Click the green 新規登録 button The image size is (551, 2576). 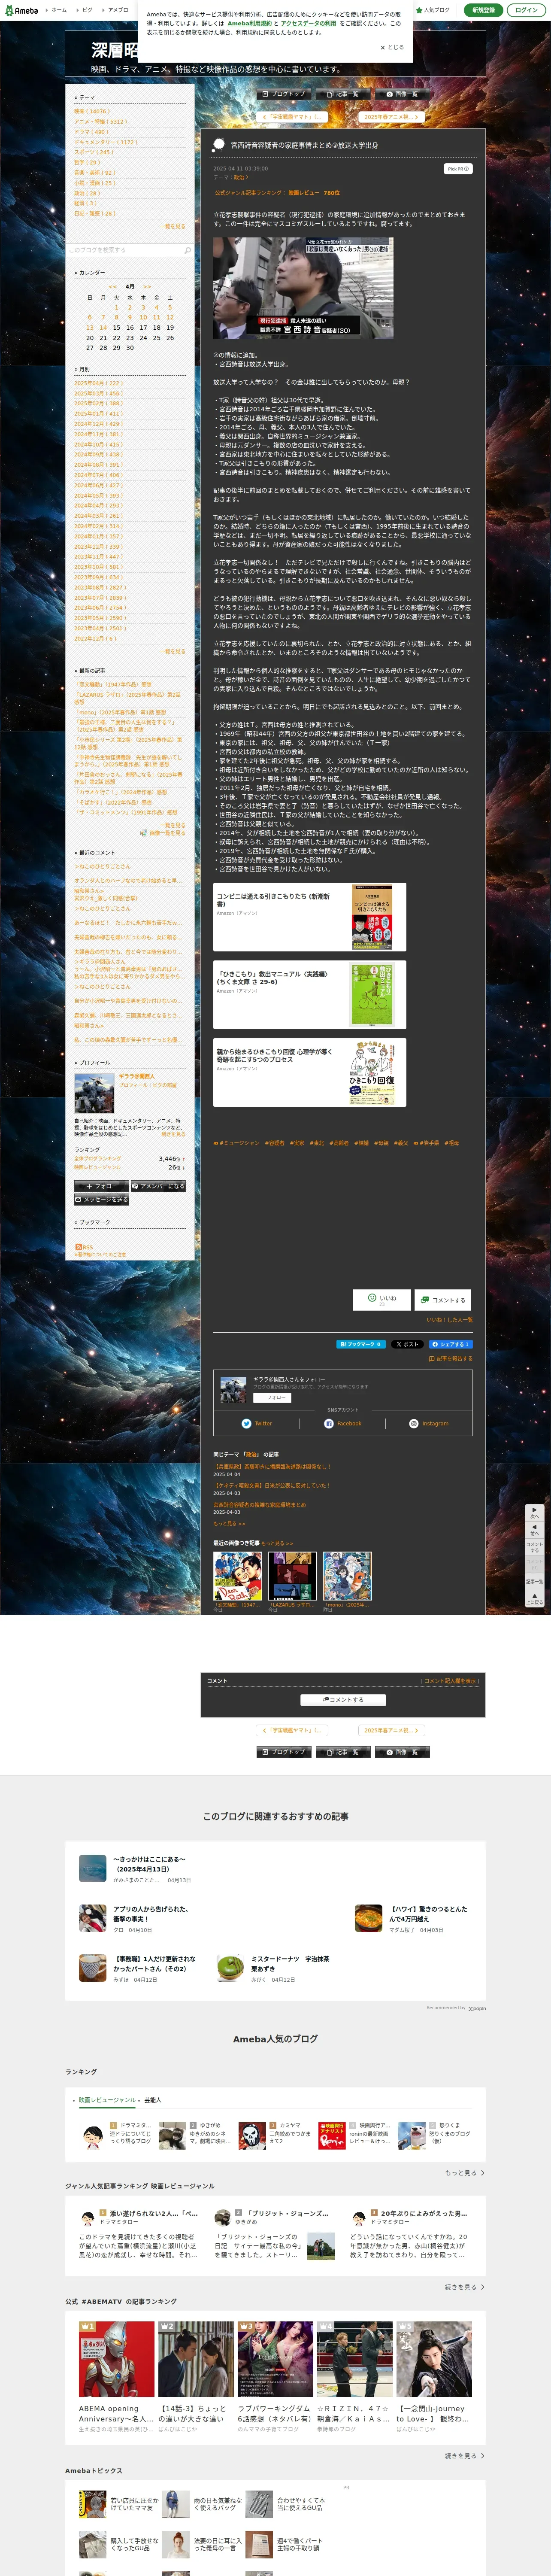(x=483, y=10)
